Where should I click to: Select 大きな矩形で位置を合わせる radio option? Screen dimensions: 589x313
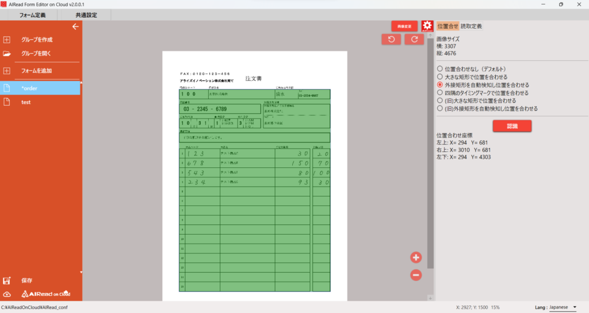coord(440,77)
